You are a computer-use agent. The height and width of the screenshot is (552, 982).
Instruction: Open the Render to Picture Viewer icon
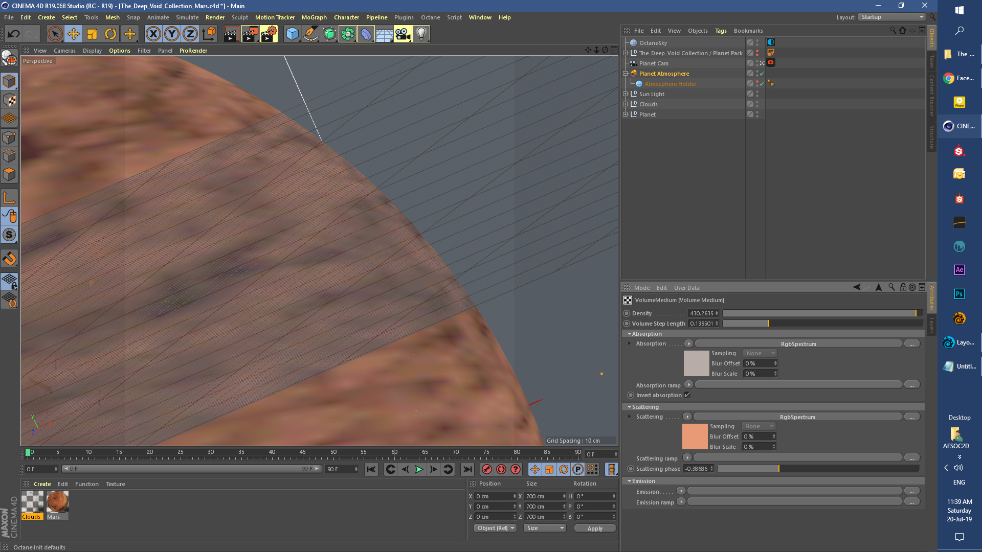pos(250,34)
